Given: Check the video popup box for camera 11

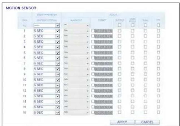Looking at the screenshot, I should click(x=132, y=85).
